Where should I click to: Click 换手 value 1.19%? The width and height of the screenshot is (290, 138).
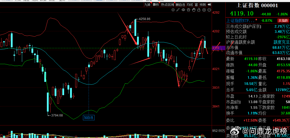[x=252, y=113]
